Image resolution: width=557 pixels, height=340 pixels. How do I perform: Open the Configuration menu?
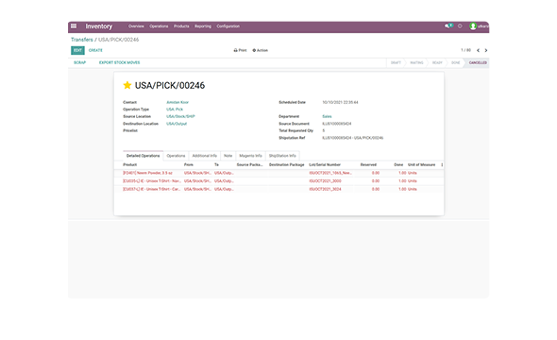228,26
